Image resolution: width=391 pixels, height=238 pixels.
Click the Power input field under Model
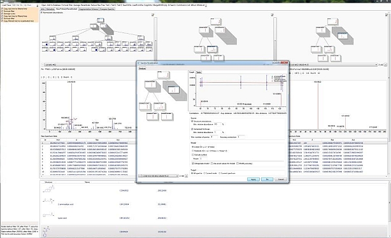(203, 158)
